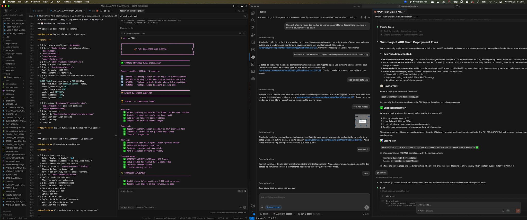Expand the mcp-servers folder in explorer

click(11, 44)
